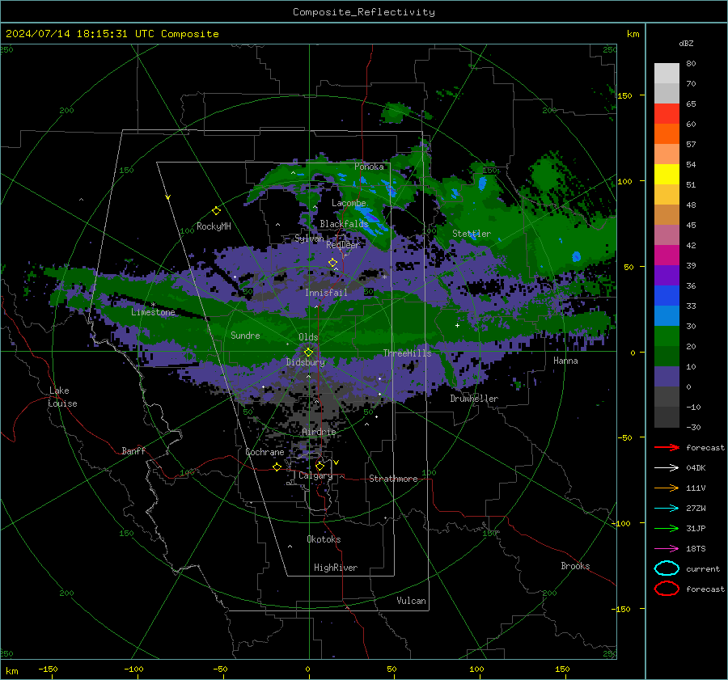Click the yellow km label beside the timestamp row
The width and height of the screenshot is (728, 680).
click(x=633, y=34)
